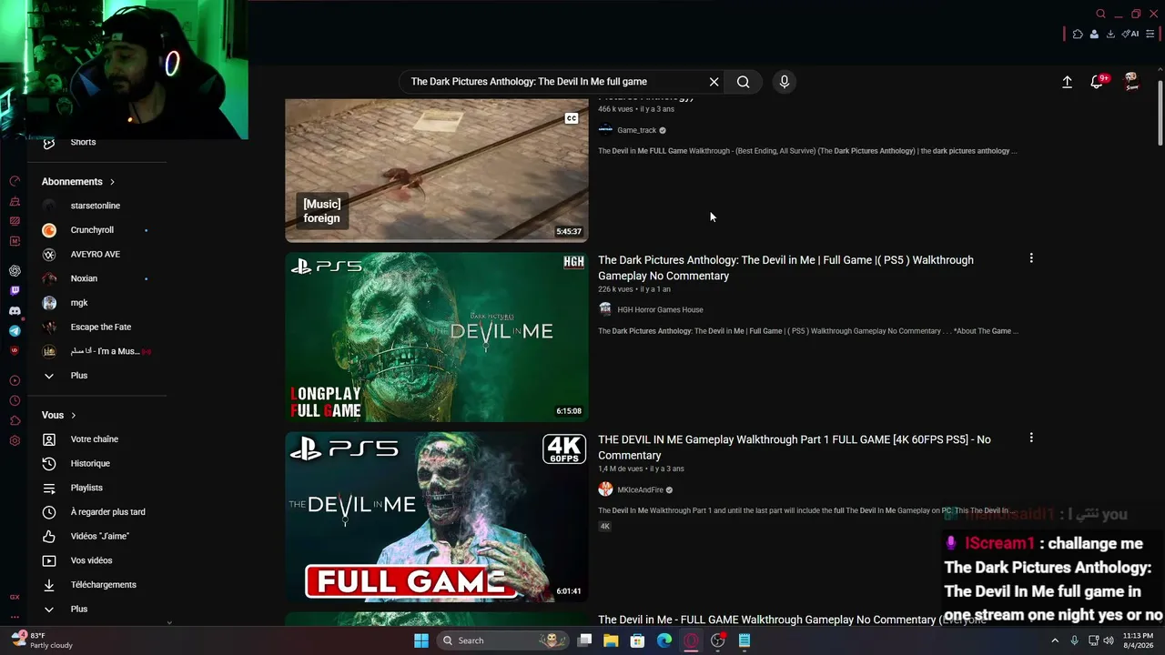Open the YouTube upload (create) icon
The image size is (1165, 655).
(x=1068, y=82)
